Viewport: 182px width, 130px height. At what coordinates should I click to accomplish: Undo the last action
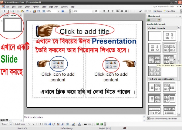pyautogui.click(x=27, y=11)
